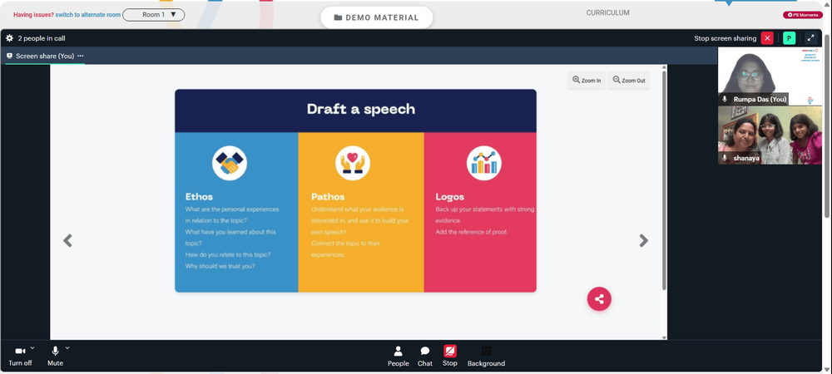832x374 pixels.
Task: Click the slide viewer scroll-down arrow
Action: pos(664,337)
